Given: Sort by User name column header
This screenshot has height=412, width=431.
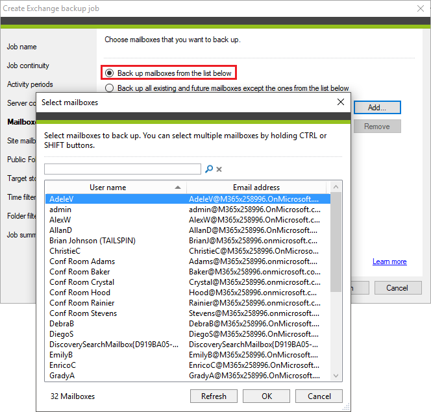Looking at the screenshot, I should pyautogui.click(x=116, y=188).
